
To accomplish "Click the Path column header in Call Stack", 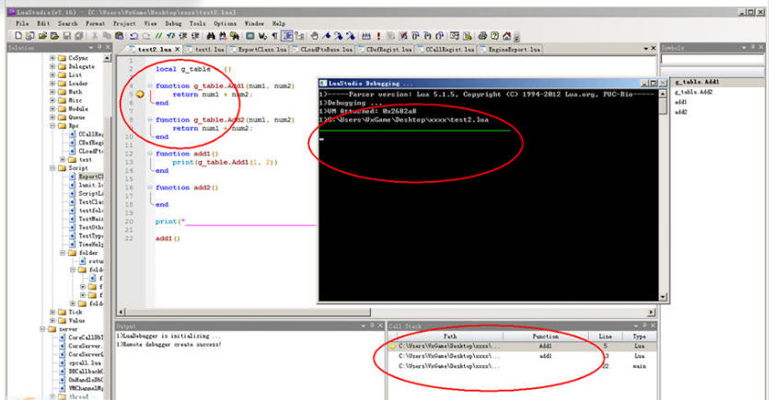I will (450, 337).
